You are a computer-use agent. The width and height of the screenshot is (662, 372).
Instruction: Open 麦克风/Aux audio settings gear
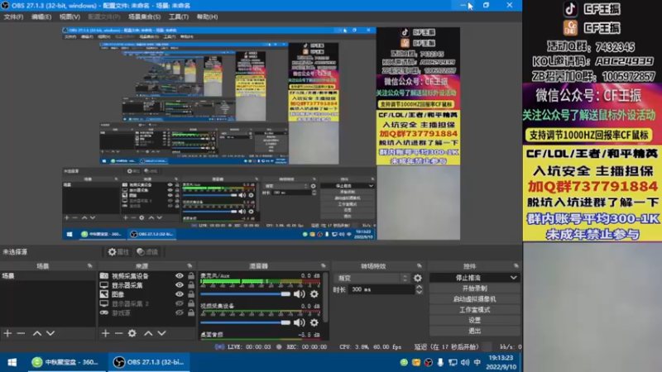pos(314,294)
